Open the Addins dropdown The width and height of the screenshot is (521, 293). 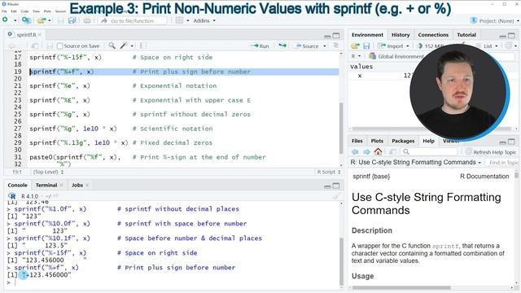click(x=204, y=20)
